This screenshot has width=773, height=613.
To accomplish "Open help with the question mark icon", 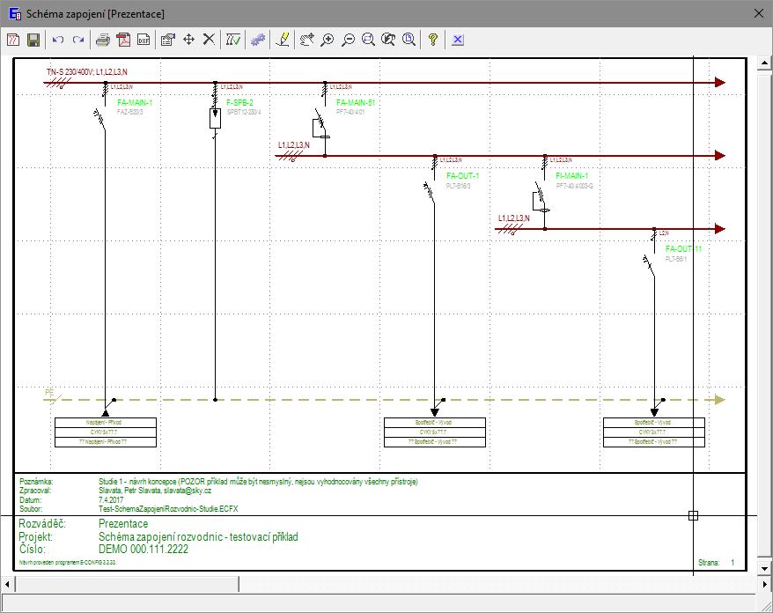I will tap(433, 40).
